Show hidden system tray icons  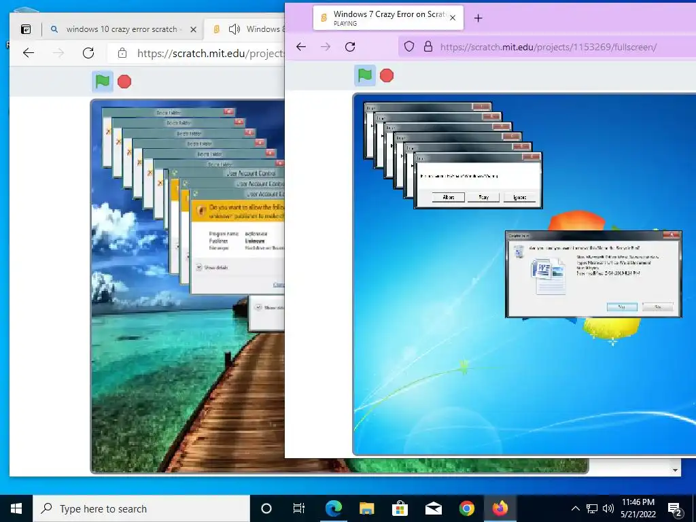575,508
